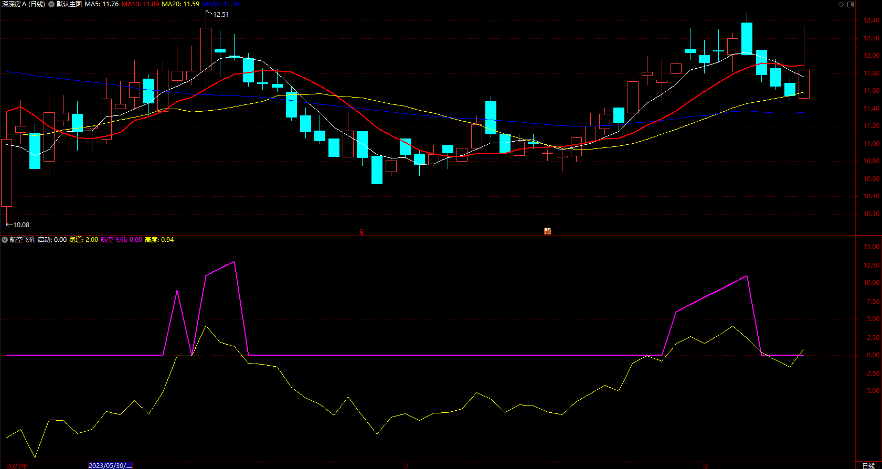
Task: Click the red $ marker below candles
Action: click(361, 231)
